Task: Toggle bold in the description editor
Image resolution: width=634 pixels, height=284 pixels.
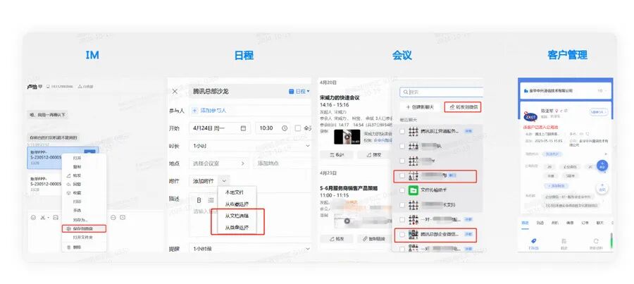Action: click(x=199, y=200)
